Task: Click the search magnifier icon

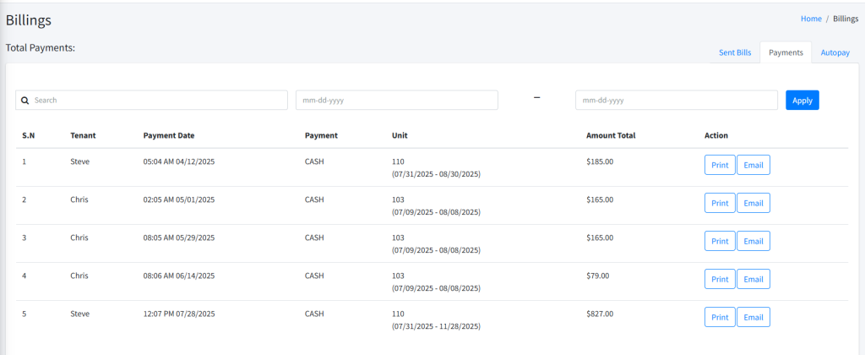Action: [25, 100]
